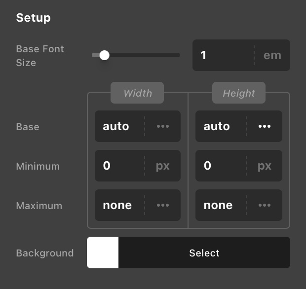The width and height of the screenshot is (306, 289).
Task: Click the Width column label
Action: pyautogui.click(x=137, y=93)
